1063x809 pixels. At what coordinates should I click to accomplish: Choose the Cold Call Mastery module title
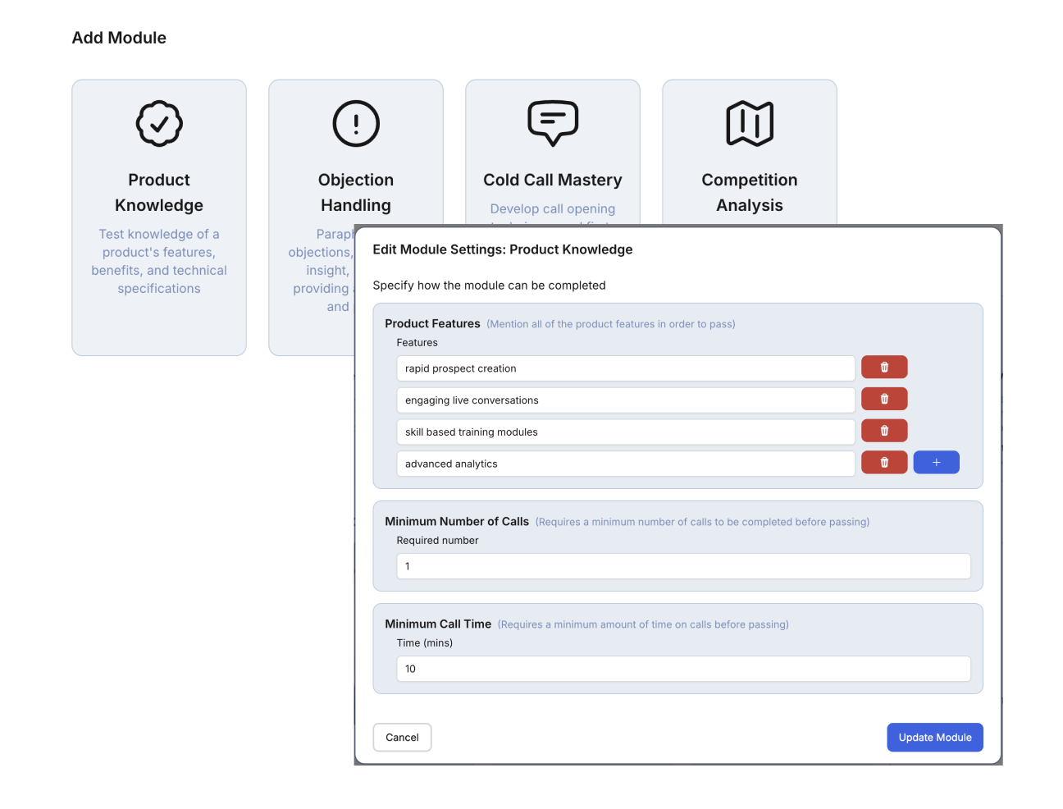(x=553, y=181)
